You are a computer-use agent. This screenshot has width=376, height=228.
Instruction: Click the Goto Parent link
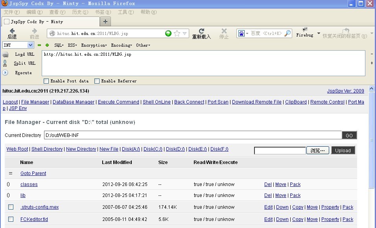click(33, 173)
